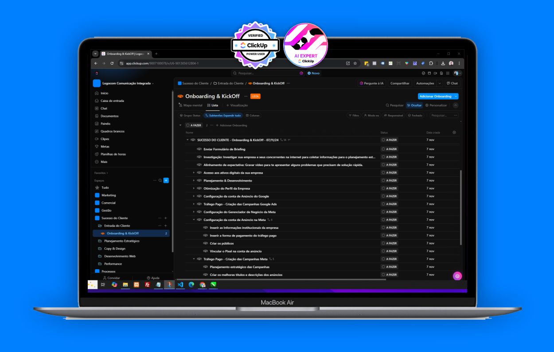Image resolution: width=554 pixels, height=352 pixels.
Task: Add a view with + Visualização
Action: click(x=237, y=105)
